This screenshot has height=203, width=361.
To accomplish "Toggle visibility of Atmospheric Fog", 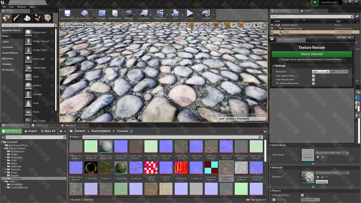I will point(272,28).
